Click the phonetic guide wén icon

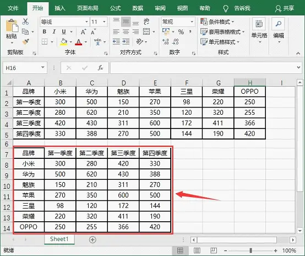point(97,42)
